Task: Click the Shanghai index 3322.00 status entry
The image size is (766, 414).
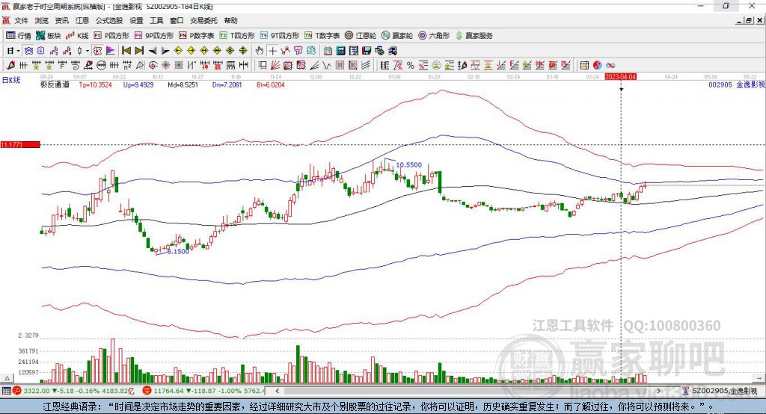Action: coord(73,391)
